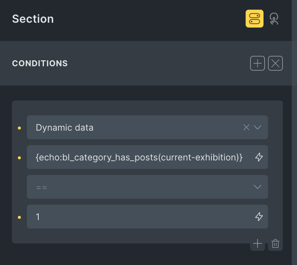Click yellow dot beside the echo field

coord(19,158)
